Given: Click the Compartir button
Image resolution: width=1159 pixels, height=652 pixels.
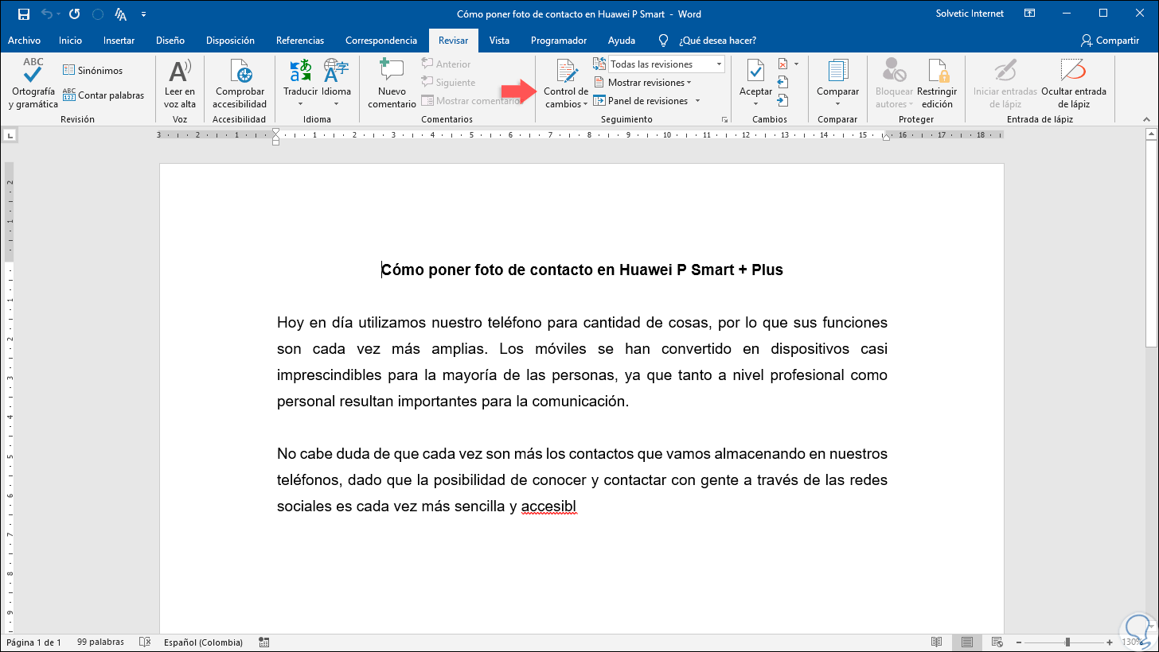Looking at the screenshot, I should coord(1110,41).
